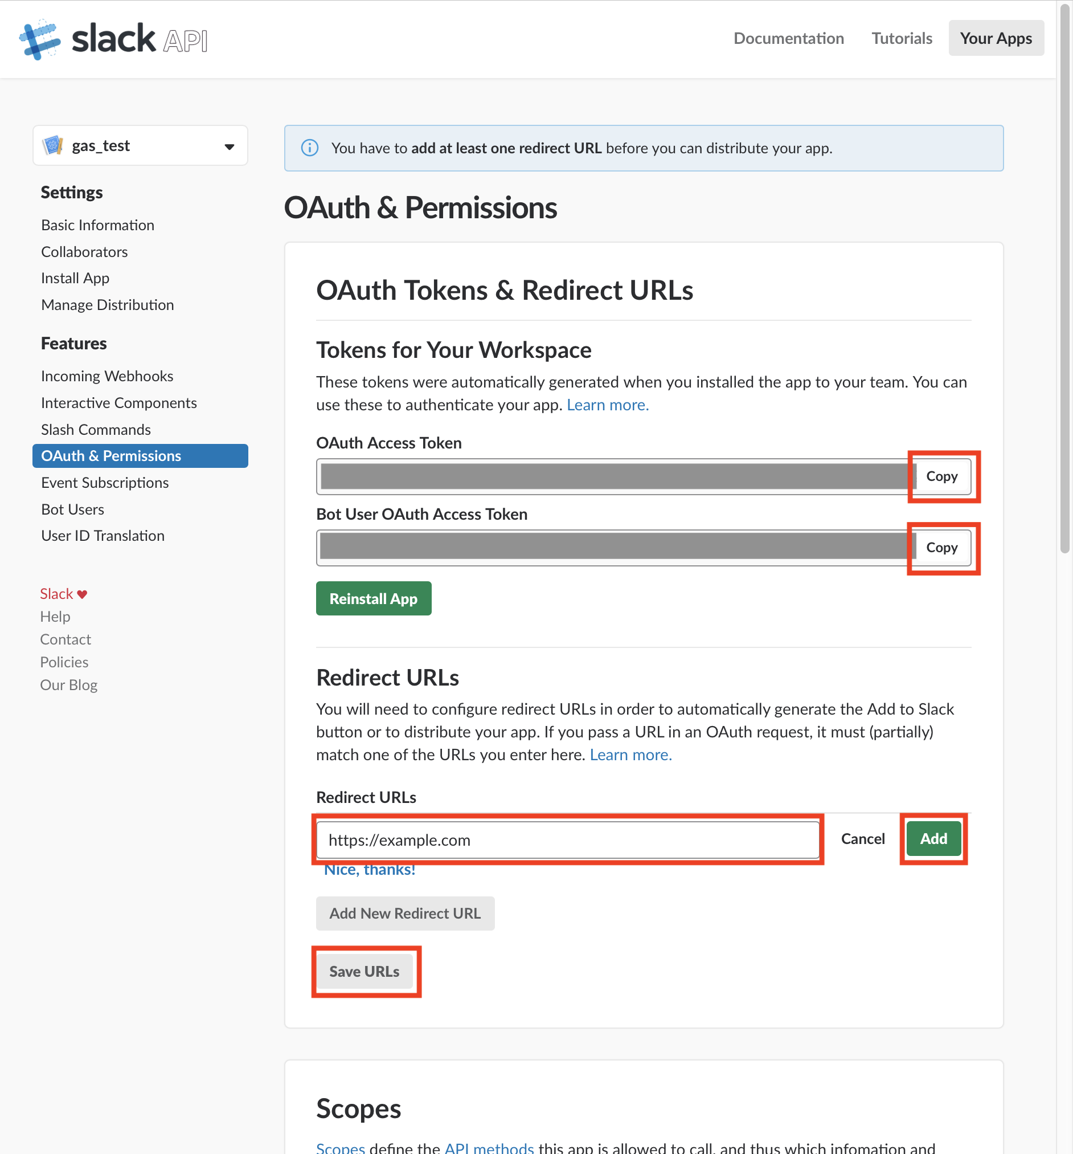Click the API methods link
The width and height of the screenshot is (1073, 1154).
point(489,1147)
